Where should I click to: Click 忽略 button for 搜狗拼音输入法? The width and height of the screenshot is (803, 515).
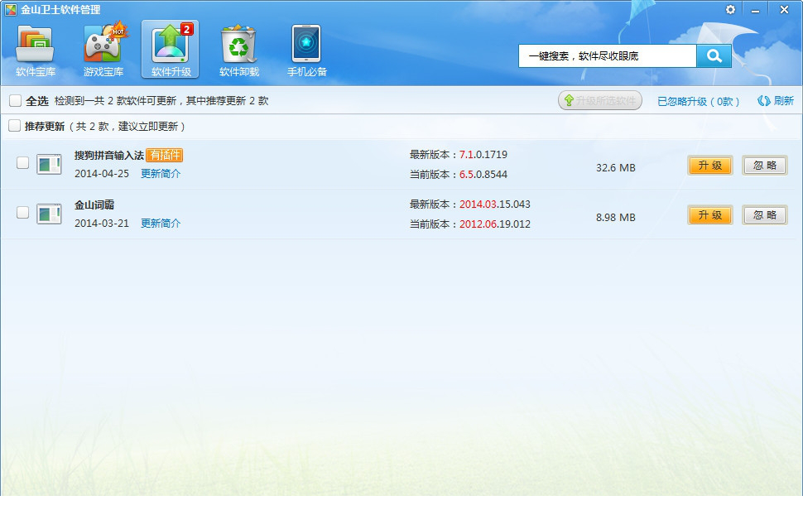click(x=765, y=166)
